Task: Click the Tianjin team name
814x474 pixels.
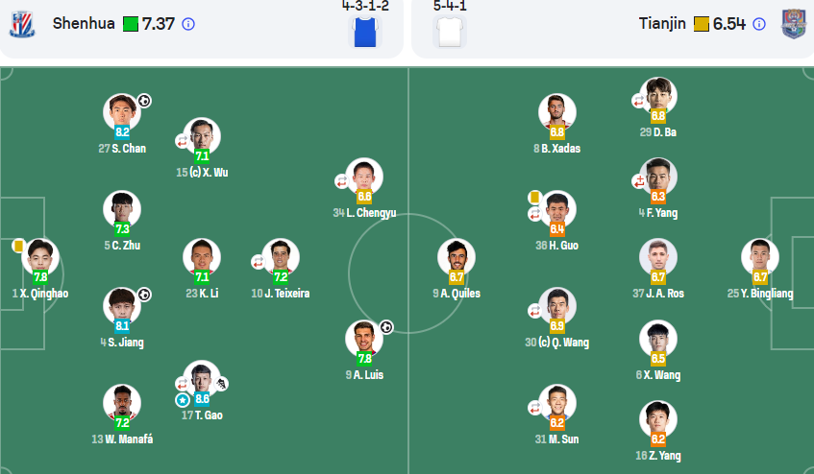Action: coord(662,23)
